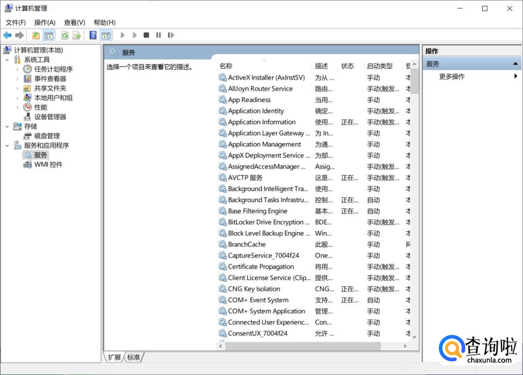Image resolution: width=523 pixels, height=375 pixels.
Task: Sort by the 状态 column header
Action: coord(347,66)
